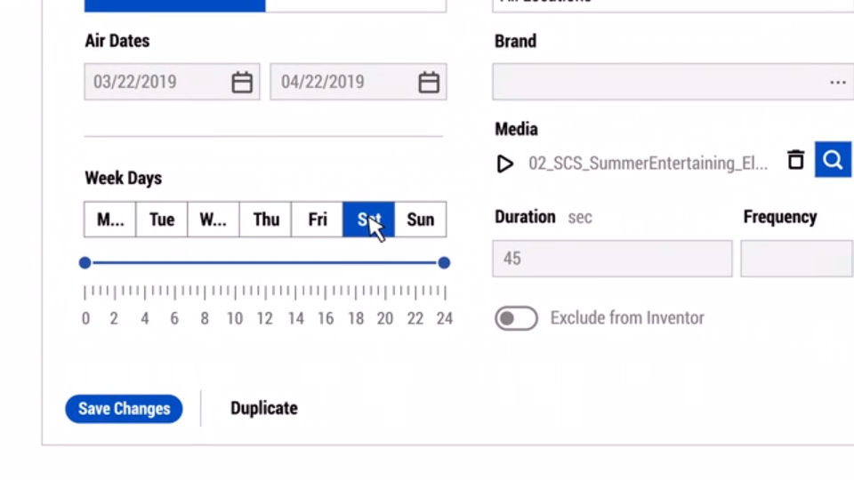
Task: Play the SummerEntertaining media preview
Action: point(505,164)
